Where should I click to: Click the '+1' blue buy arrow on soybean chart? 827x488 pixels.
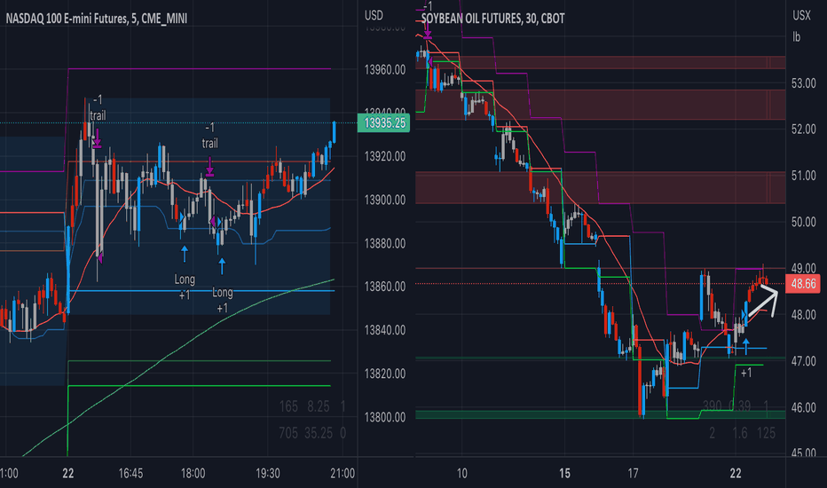click(x=746, y=346)
